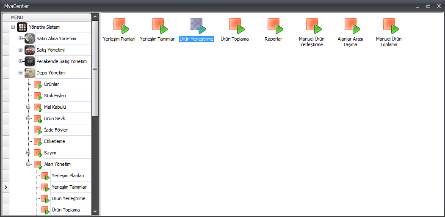Click the row indicator arrow at left margin
Screen dimensions: 445x217
(x=6, y=187)
